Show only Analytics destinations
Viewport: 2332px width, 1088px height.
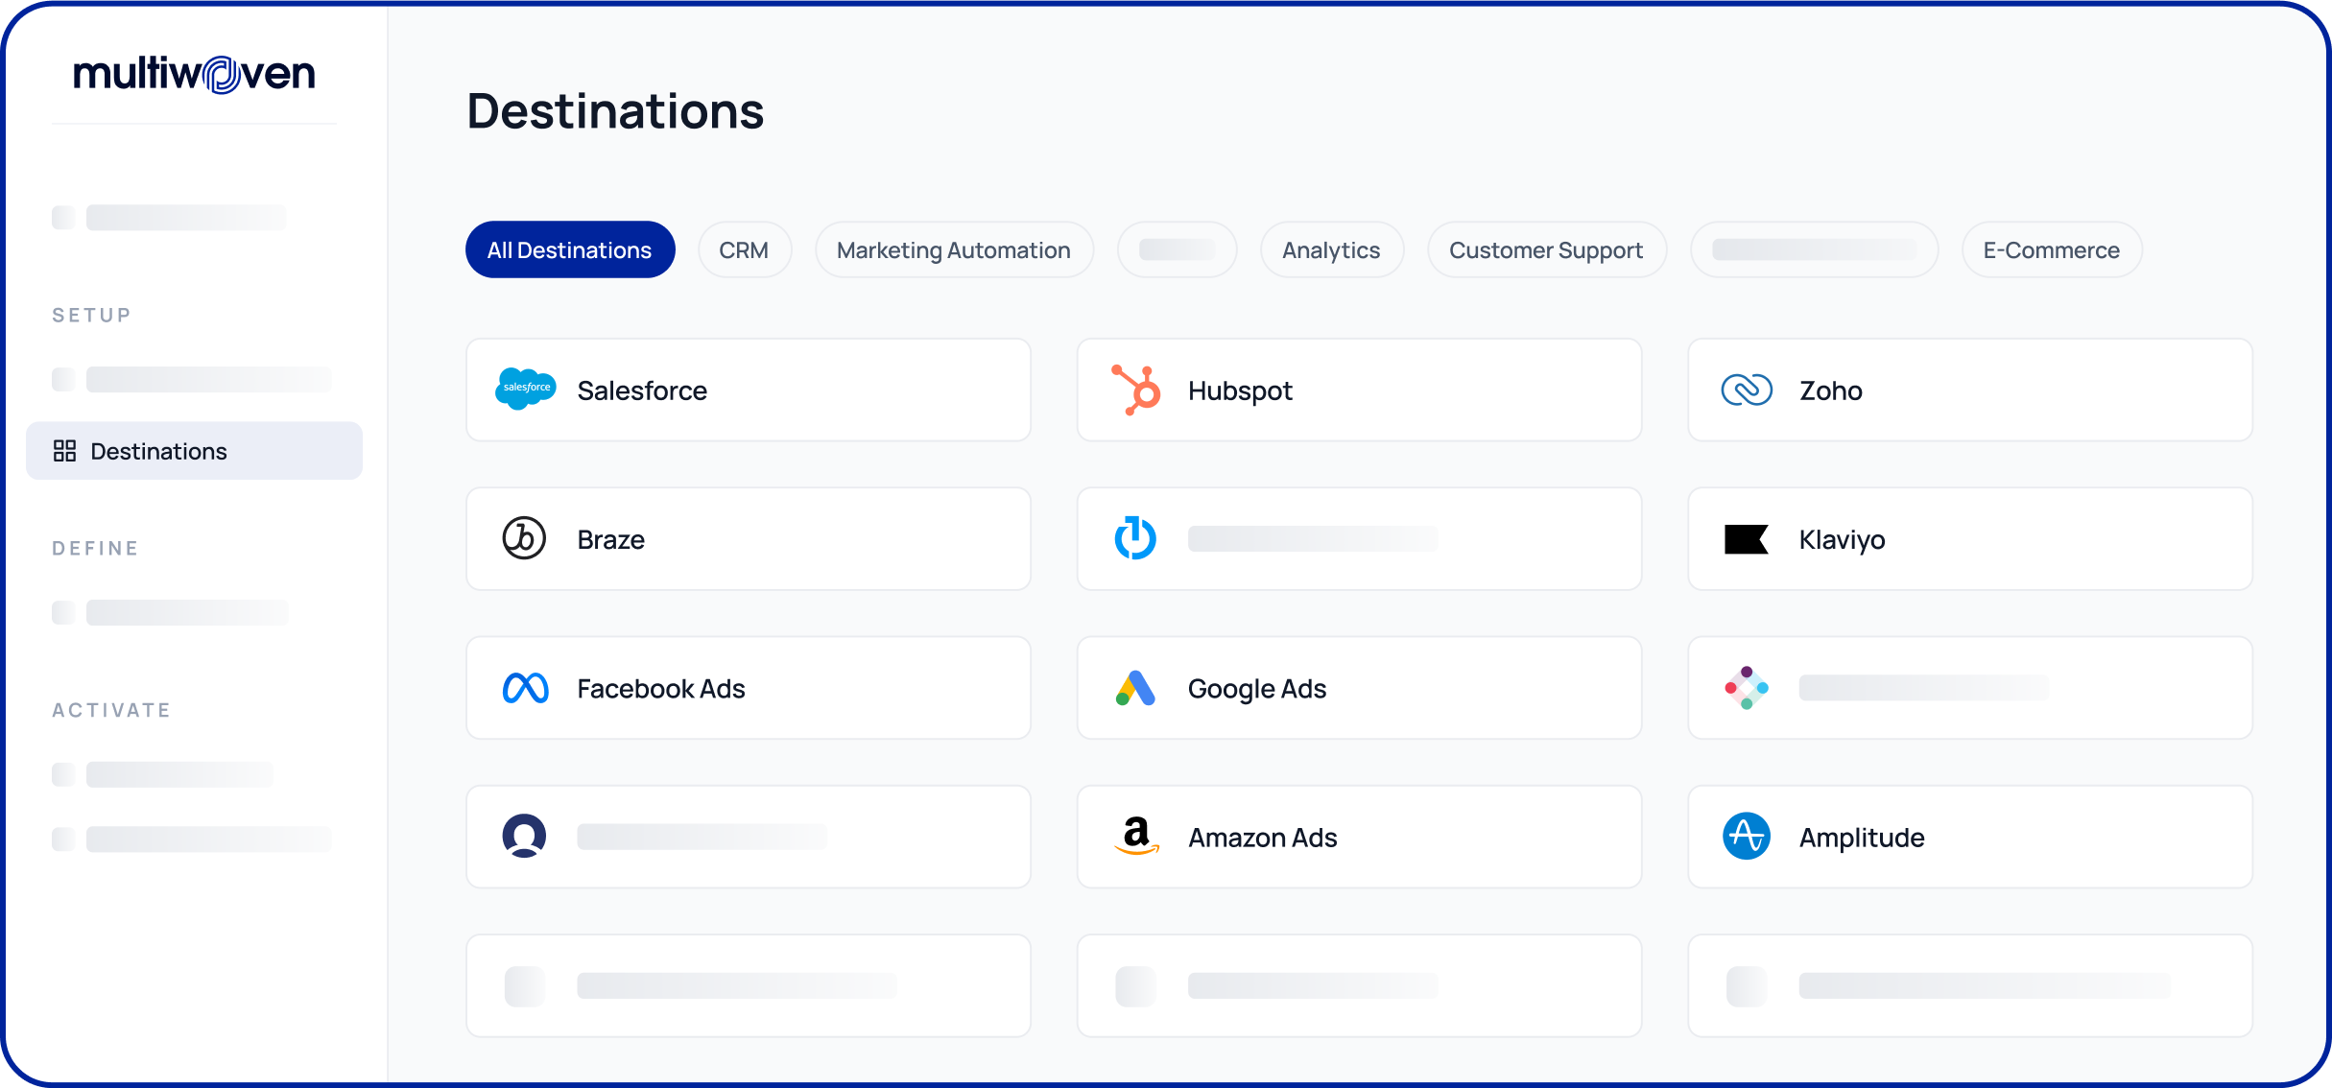[1331, 250]
